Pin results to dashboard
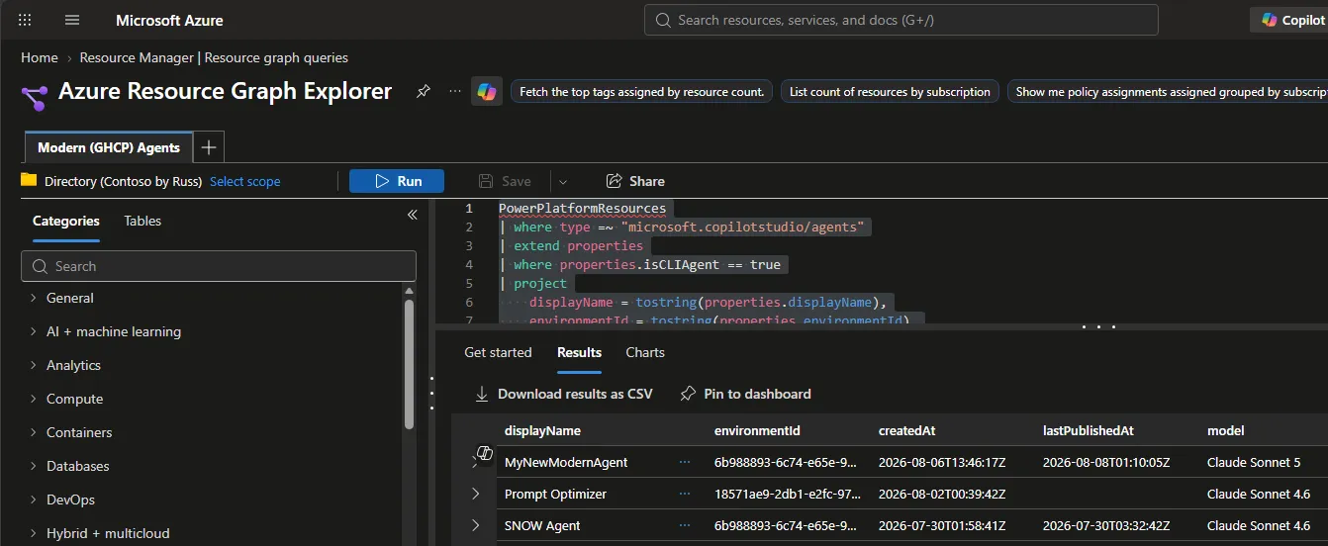 pos(746,394)
